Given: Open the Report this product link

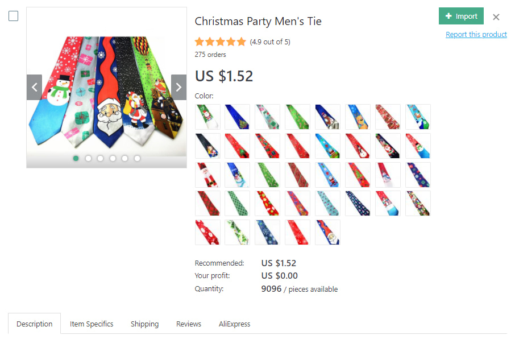Looking at the screenshot, I should pyautogui.click(x=476, y=35).
